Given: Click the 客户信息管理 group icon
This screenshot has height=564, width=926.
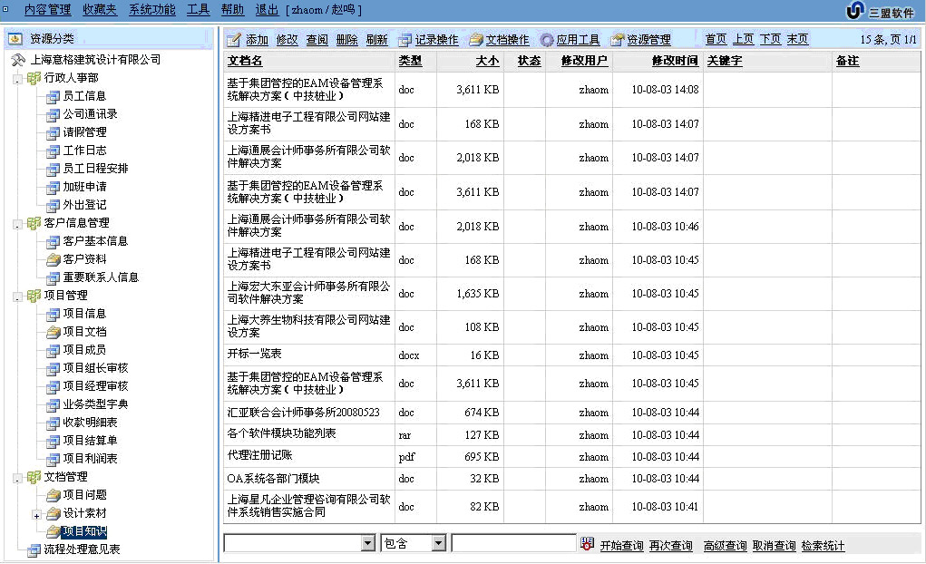Looking at the screenshot, I should pyautogui.click(x=34, y=223).
